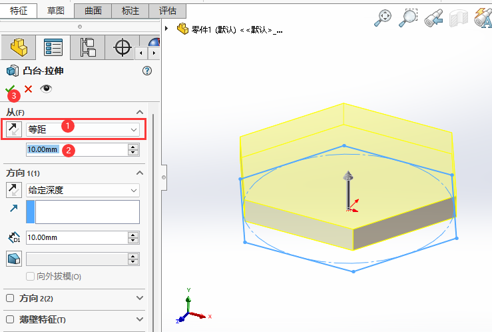Open help for 凸台-拉伸 feature
This screenshot has width=492, height=332.
coord(147,71)
